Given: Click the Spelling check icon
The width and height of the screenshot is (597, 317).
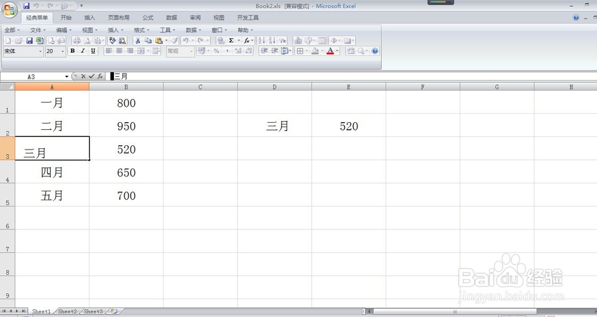Looking at the screenshot, I should pos(112,41).
